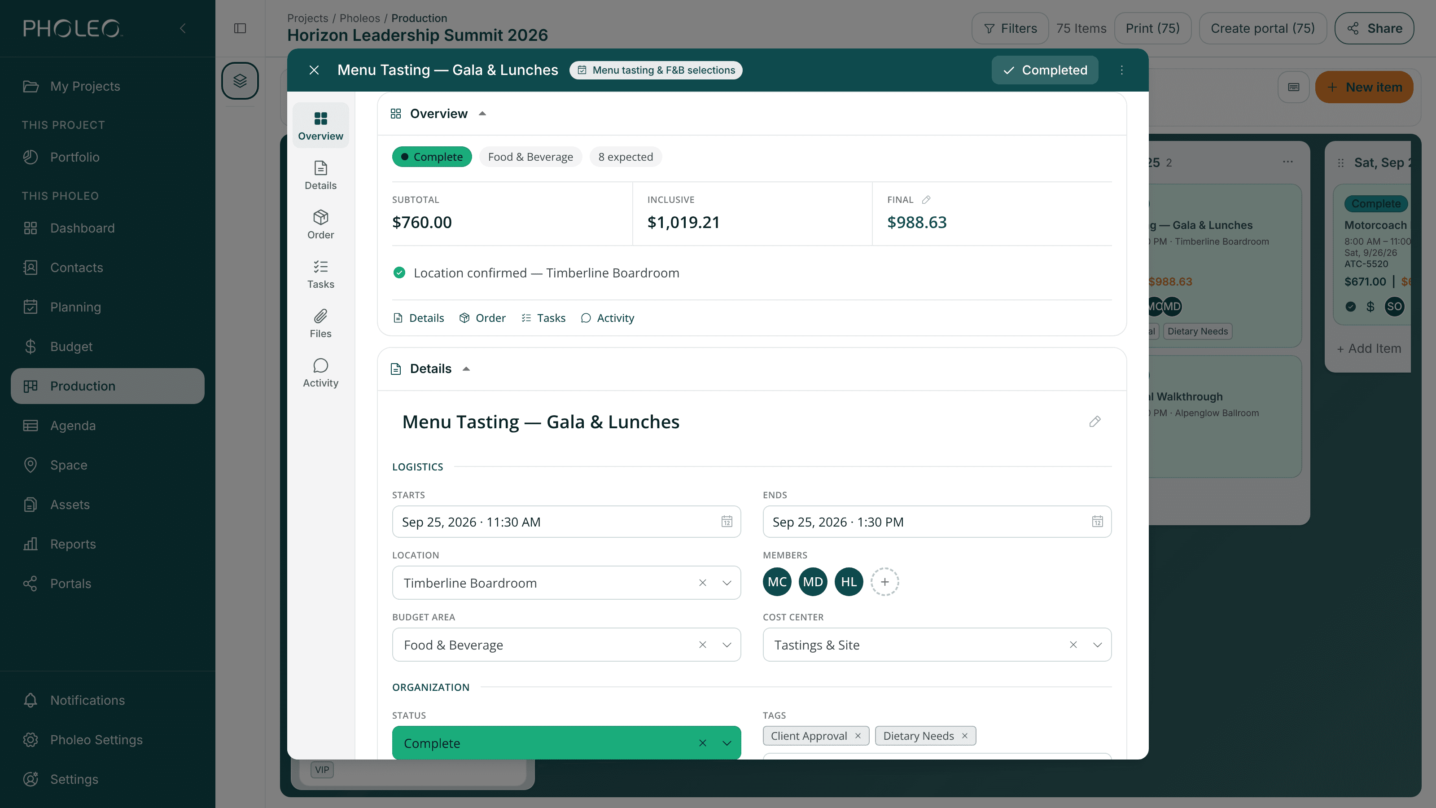
Task: Clear the Complete status value
Action: pos(702,743)
